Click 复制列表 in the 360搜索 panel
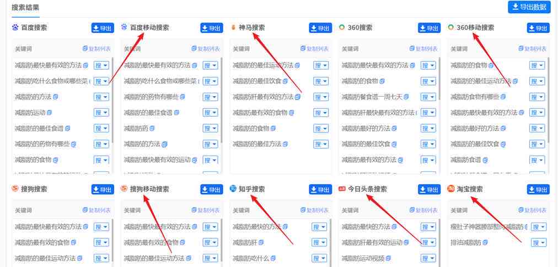This screenshot has height=267, width=558. (x=423, y=48)
